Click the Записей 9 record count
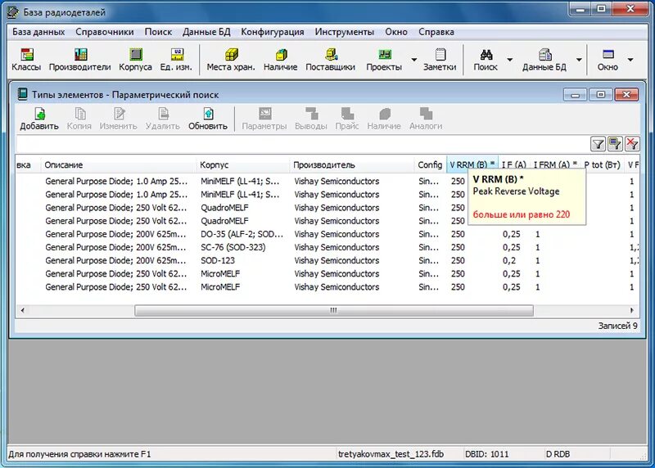 [x=617, y=326]
